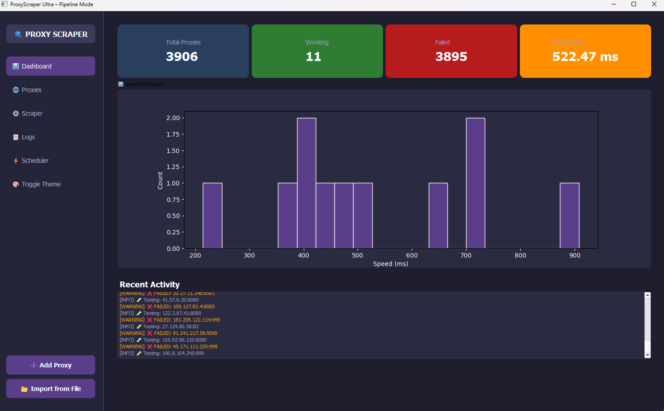
Task: Click the histogram bar near 900 ms
Action: [570, 216]
